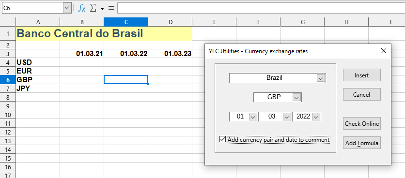Viewport: 405px width, 178px height.
Task: Click the Add Formula button
Action: (361, 143)
